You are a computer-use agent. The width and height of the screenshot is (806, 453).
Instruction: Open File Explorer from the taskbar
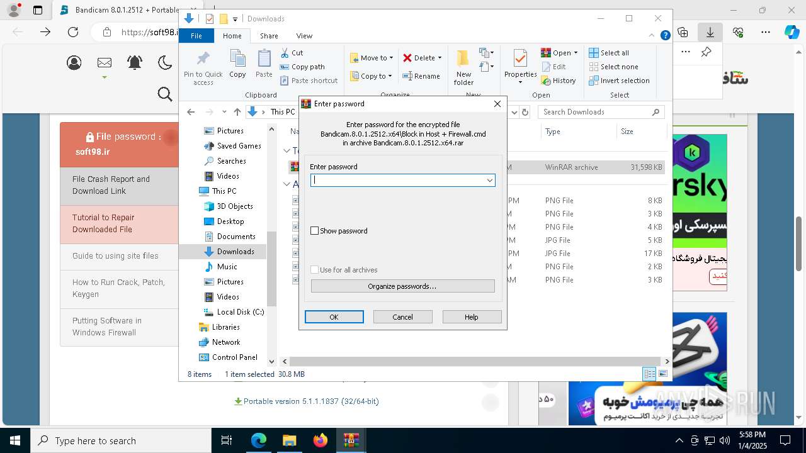(x=289, y=440)
